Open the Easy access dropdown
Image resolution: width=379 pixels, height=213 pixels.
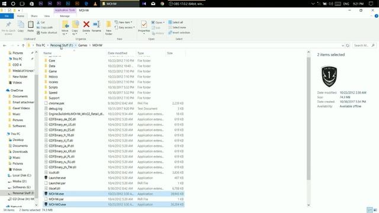(125, 27)
